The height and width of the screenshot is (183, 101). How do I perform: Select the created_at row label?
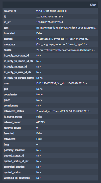[x=10, y=11]
